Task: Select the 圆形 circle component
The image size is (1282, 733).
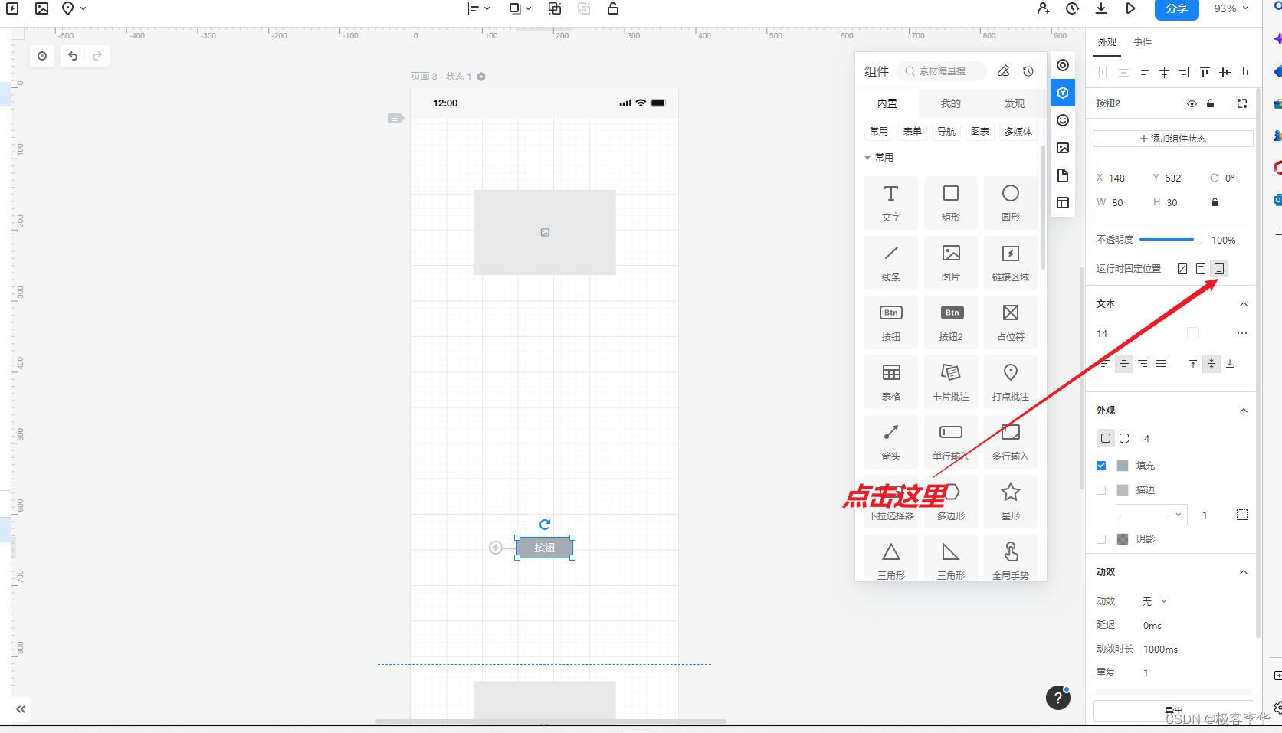Action: click(1010, 203)
